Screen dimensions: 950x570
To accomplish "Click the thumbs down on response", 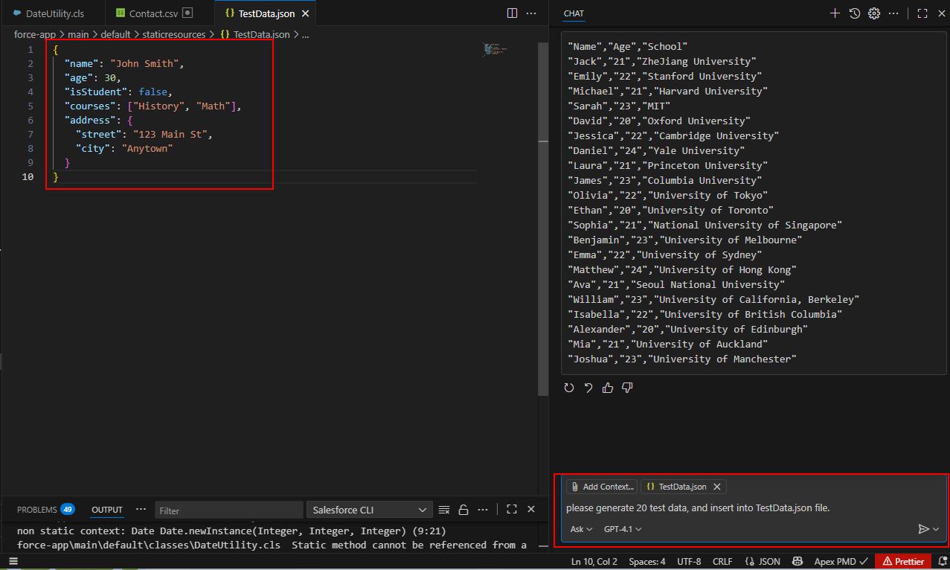I will click(627, 388).
